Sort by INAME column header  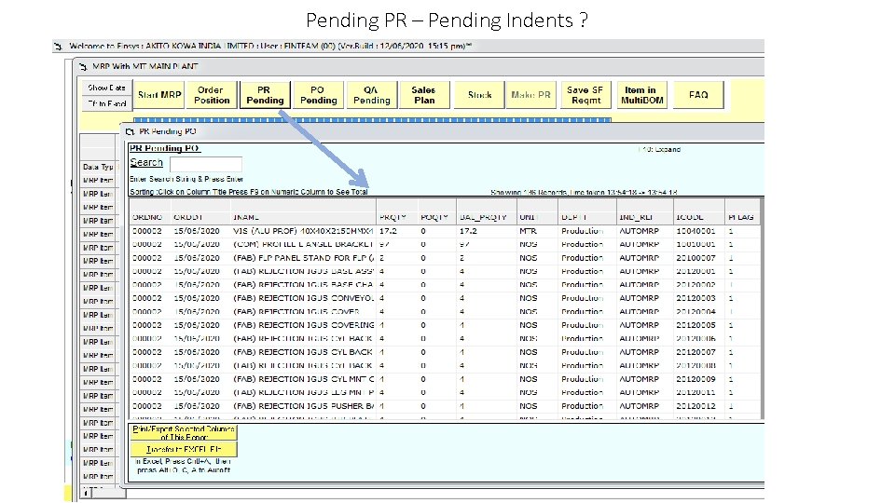point(246,217)
